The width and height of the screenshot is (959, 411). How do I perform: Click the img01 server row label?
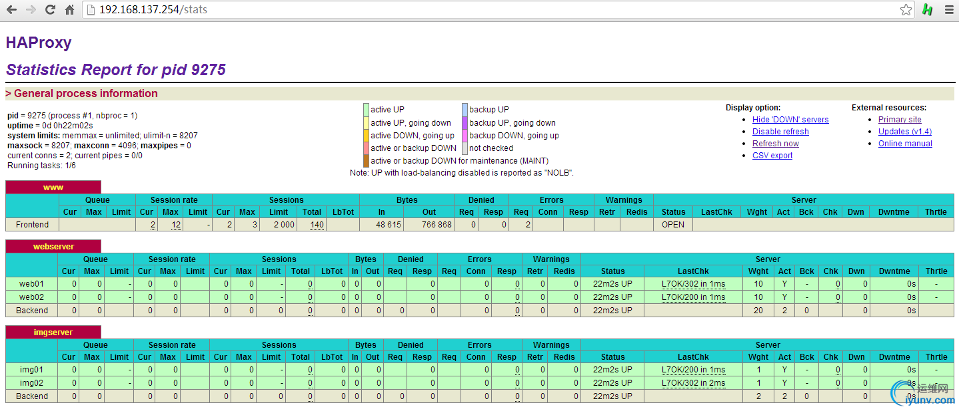pyautogui.click(x=32, y=370)
